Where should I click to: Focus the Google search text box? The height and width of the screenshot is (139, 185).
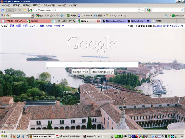(92, 65)
